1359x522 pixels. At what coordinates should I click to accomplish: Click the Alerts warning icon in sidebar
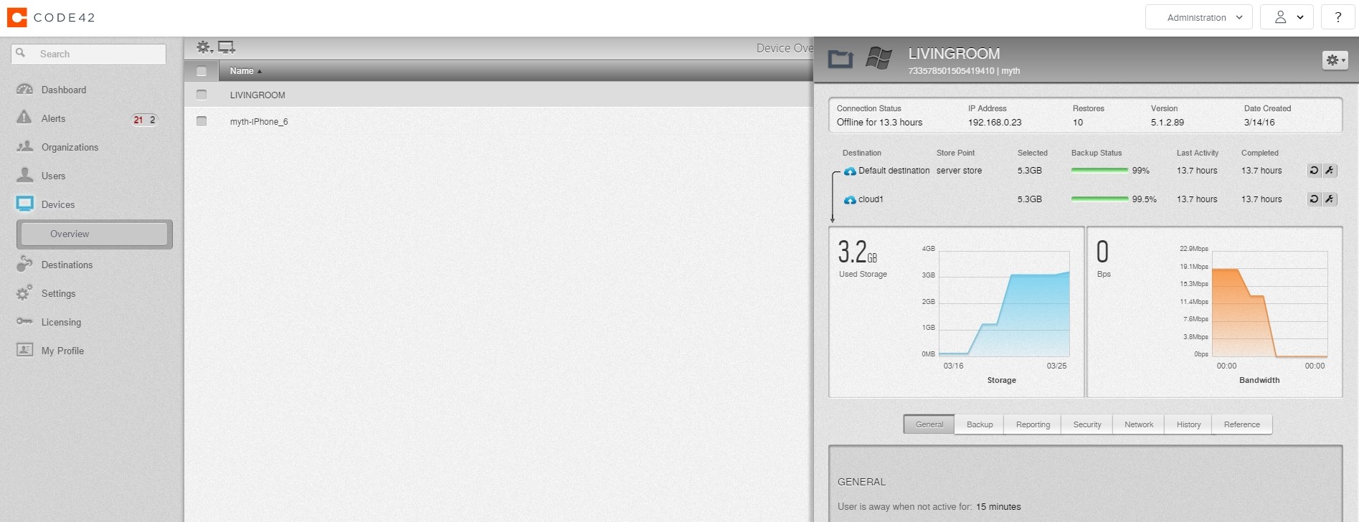point(24,118)
